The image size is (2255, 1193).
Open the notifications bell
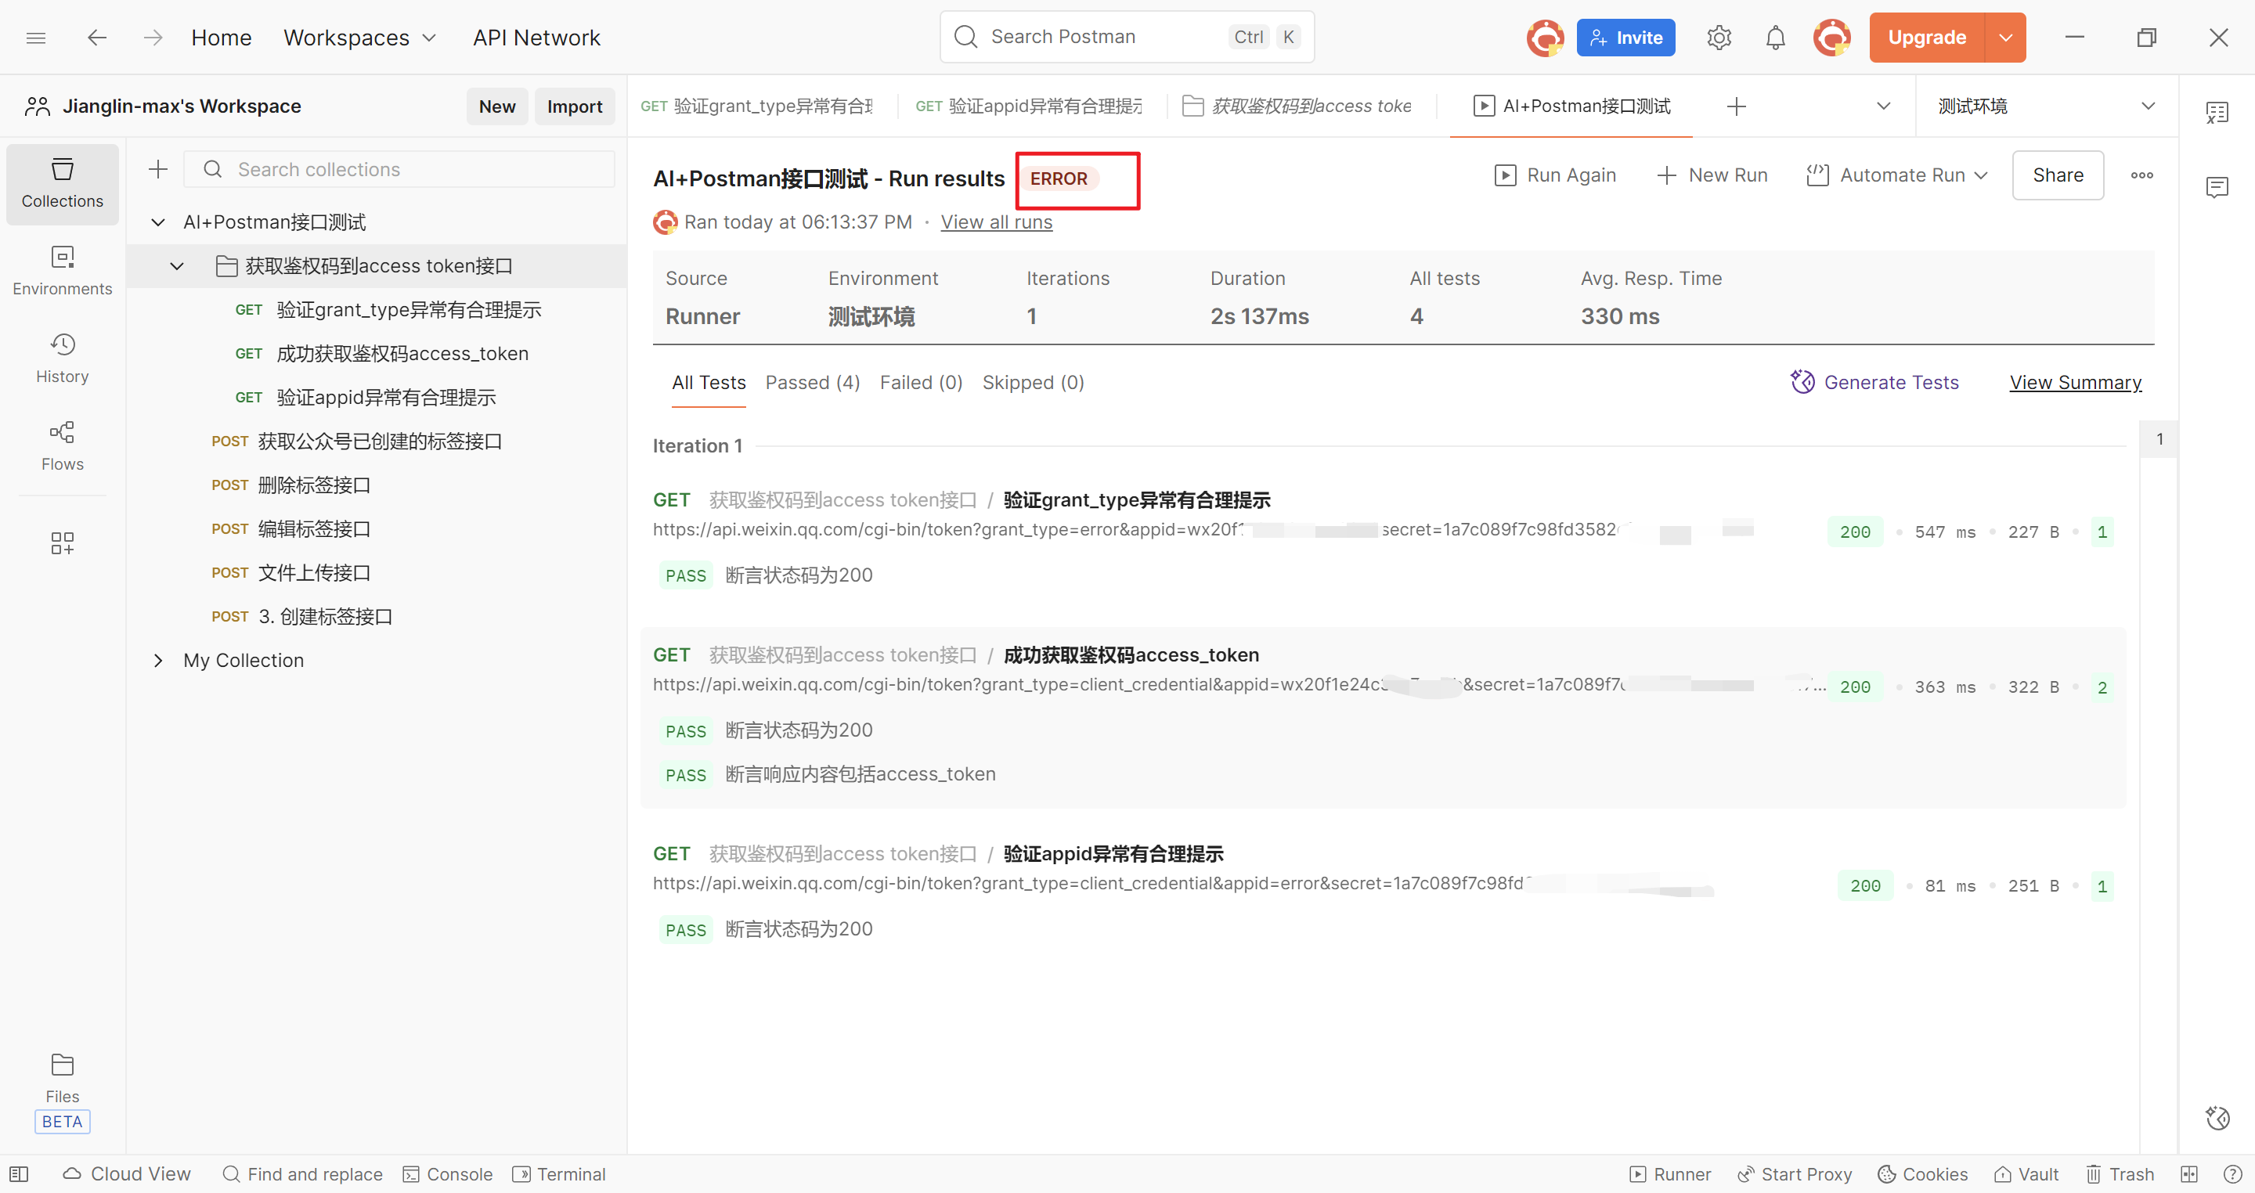pyautogui.click(x=1774, y=38)
